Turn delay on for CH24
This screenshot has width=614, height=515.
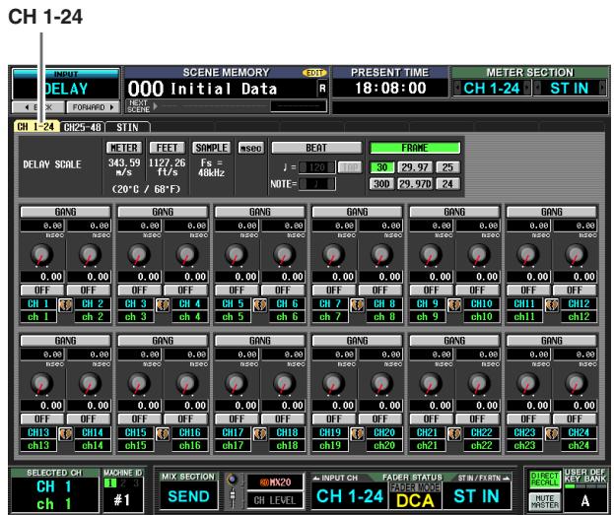point(575,419)
